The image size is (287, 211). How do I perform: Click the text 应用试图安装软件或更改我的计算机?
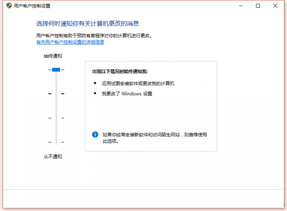pos(138,83)
